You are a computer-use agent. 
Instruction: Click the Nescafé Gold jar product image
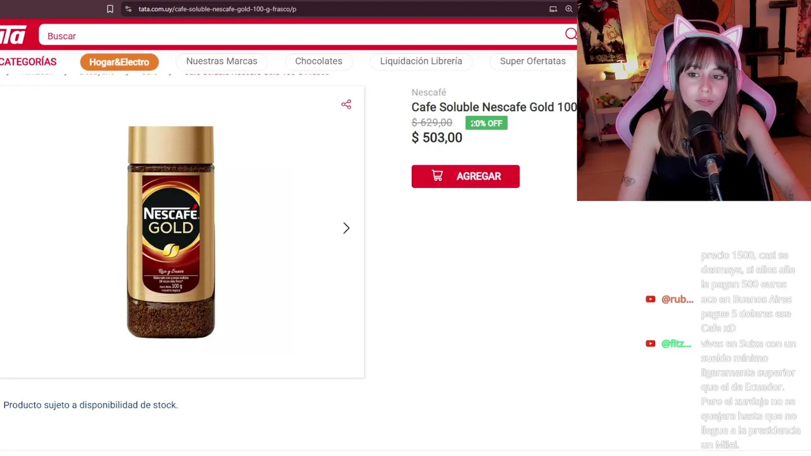coord(171,232)
